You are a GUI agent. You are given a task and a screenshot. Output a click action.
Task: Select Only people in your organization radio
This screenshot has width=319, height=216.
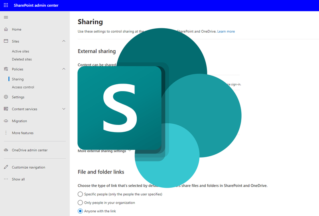pos(80,202)
